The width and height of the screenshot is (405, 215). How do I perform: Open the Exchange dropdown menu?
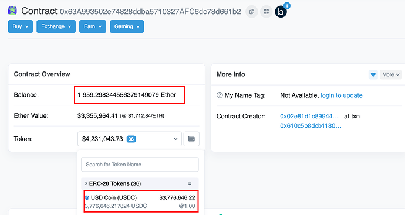(x=56, y=26)
